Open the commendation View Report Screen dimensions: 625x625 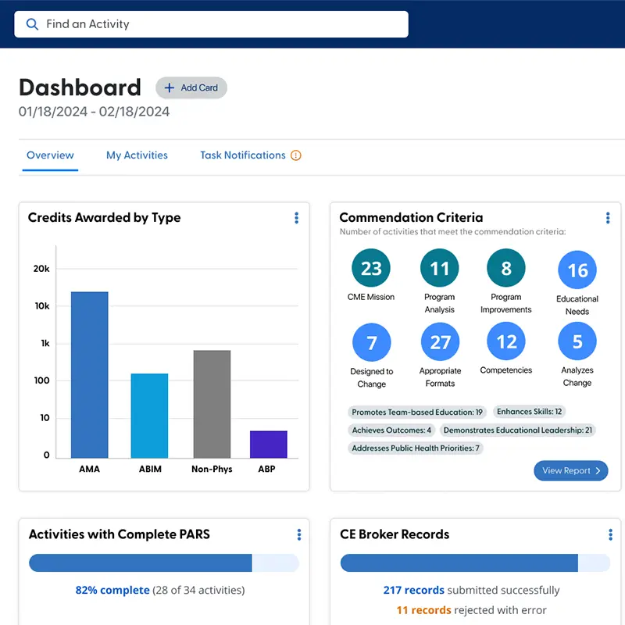pyautogui.click(x=570, y=471)
